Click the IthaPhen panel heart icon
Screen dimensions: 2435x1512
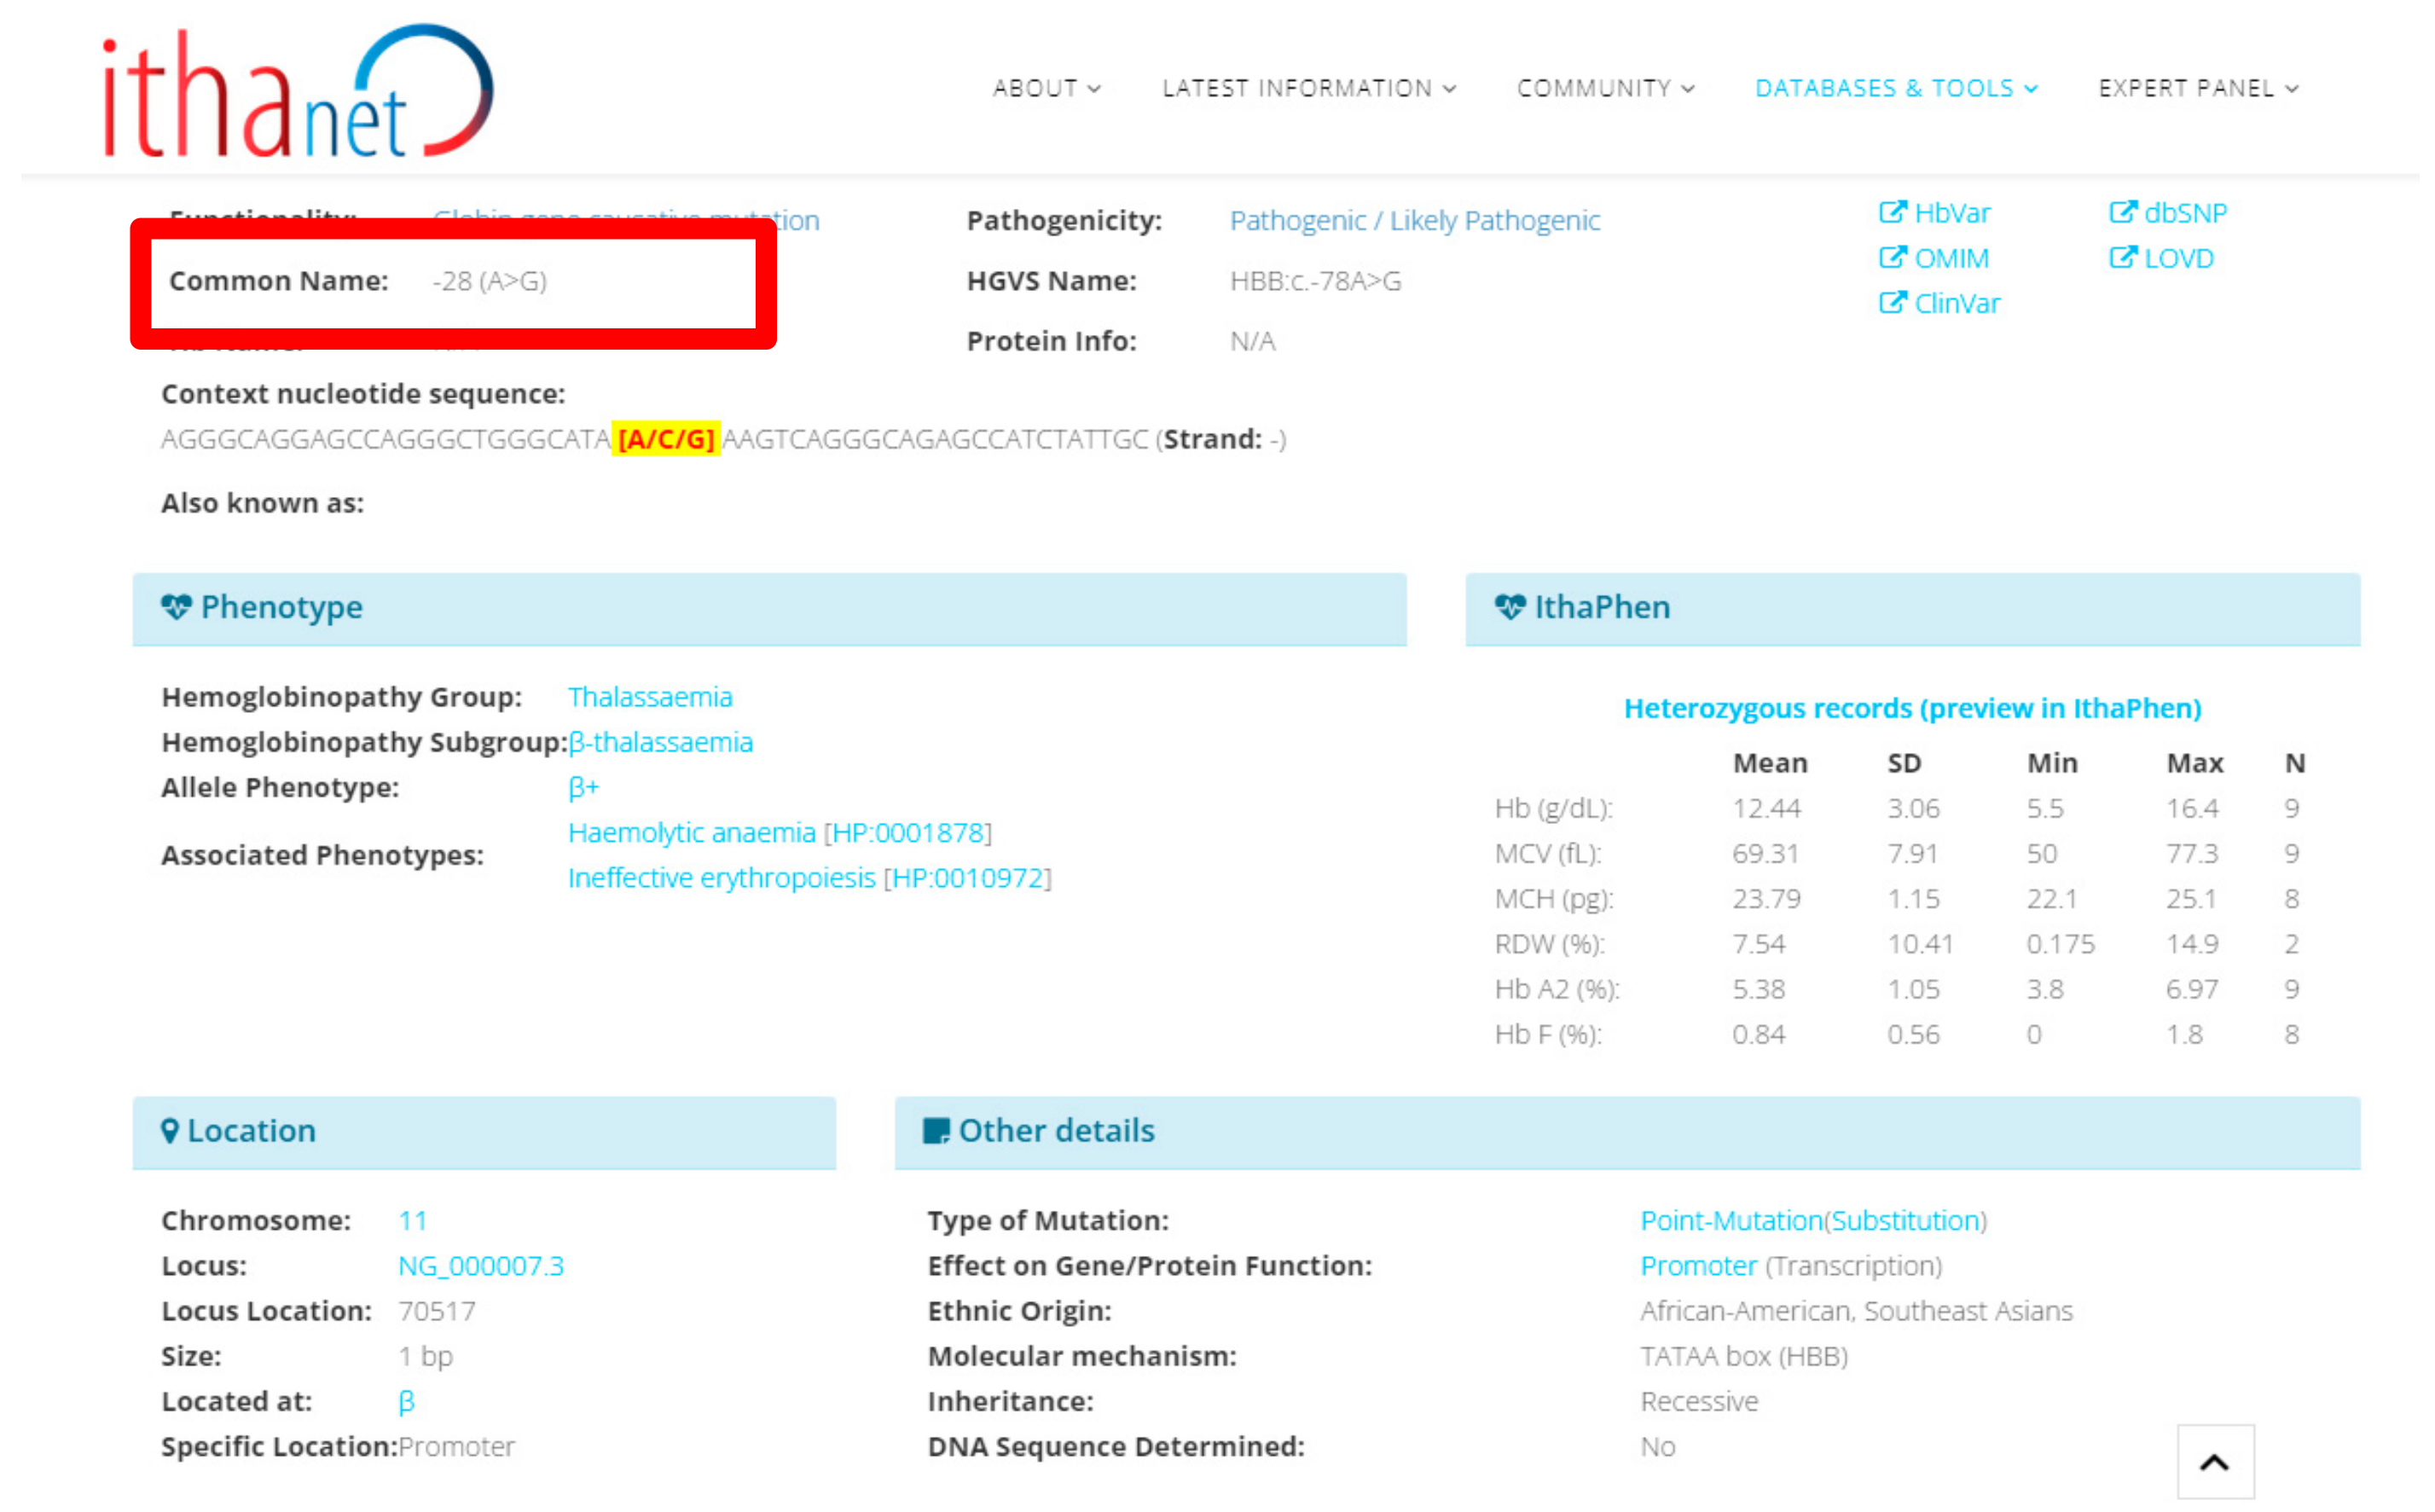click(x=1510, y=607)
